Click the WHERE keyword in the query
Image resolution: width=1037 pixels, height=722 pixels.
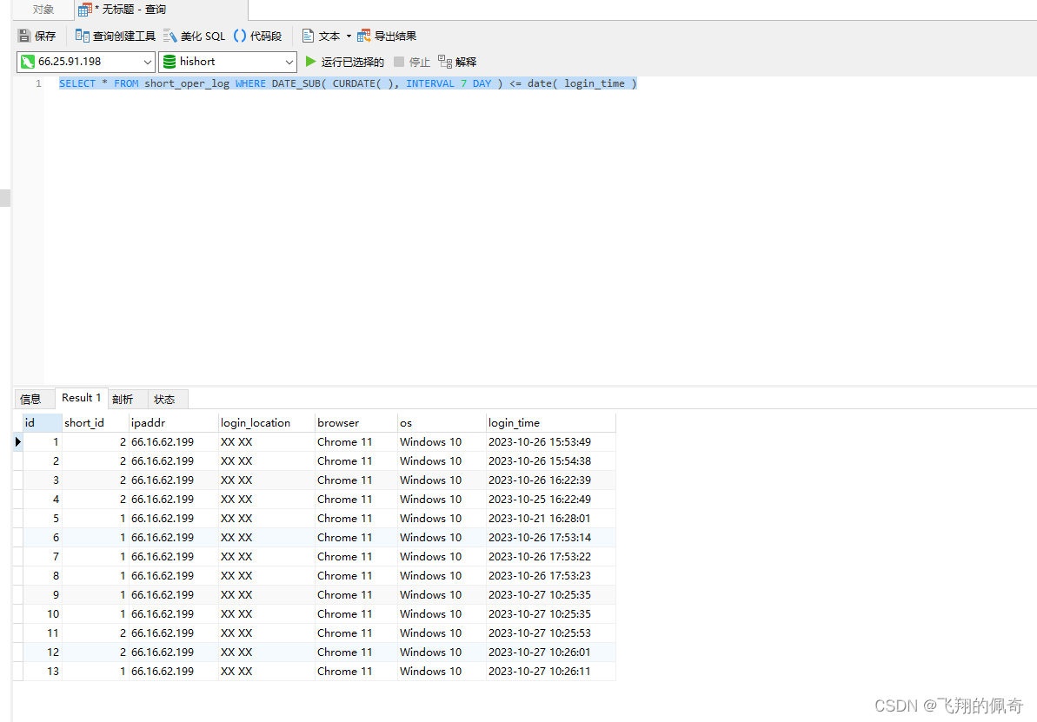250,83
